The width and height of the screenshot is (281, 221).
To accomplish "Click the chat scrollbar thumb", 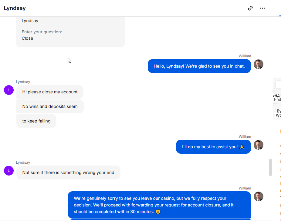I will [270, 167].
